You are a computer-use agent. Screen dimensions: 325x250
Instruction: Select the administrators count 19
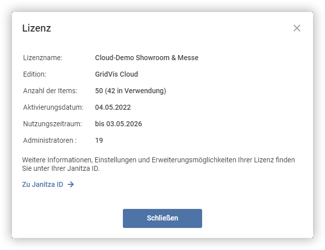(99, 140)
